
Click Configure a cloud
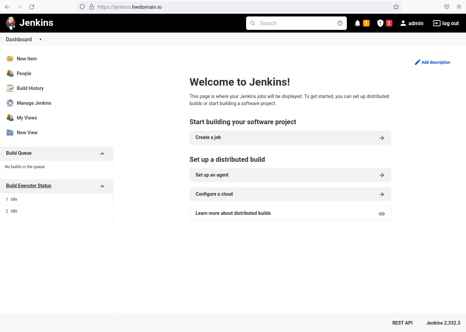tap(290, 194)
